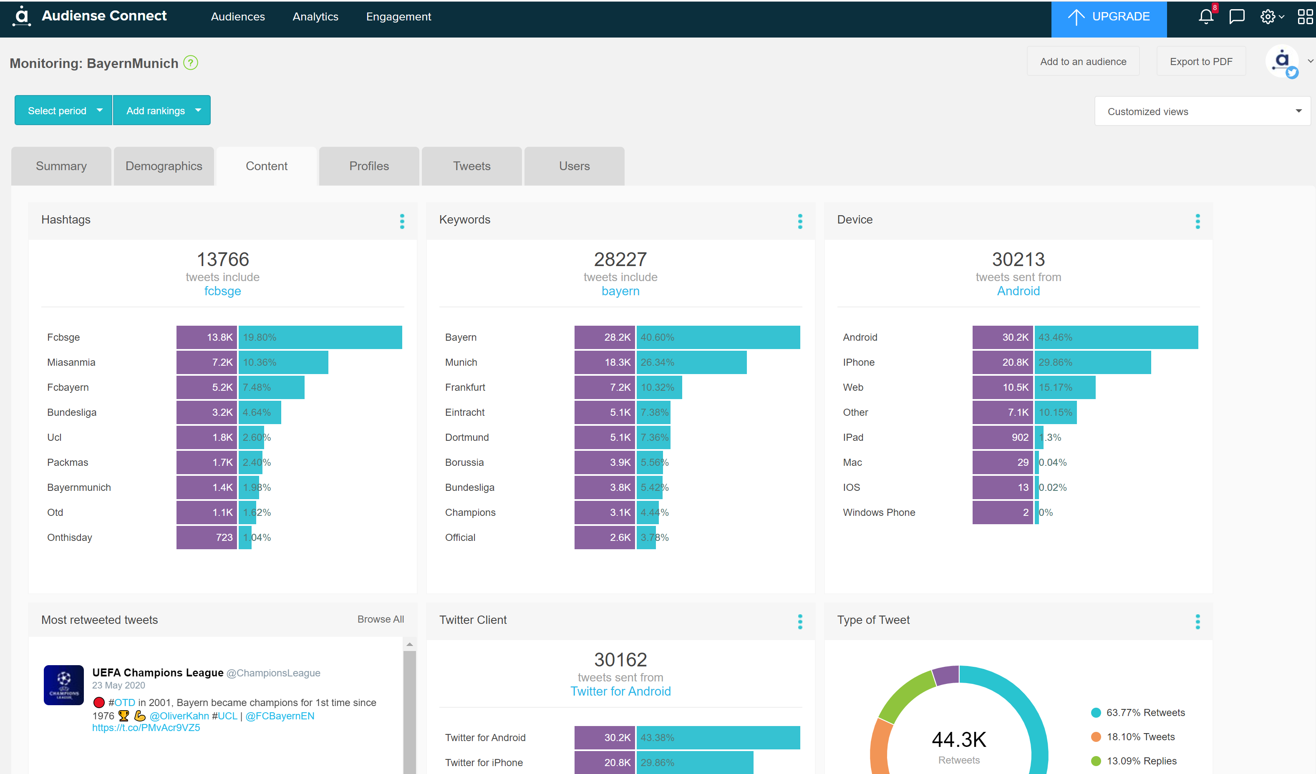The image size is (1316, 774).
Task: Expand the account switcher chevron
Action: (1310, 61)
